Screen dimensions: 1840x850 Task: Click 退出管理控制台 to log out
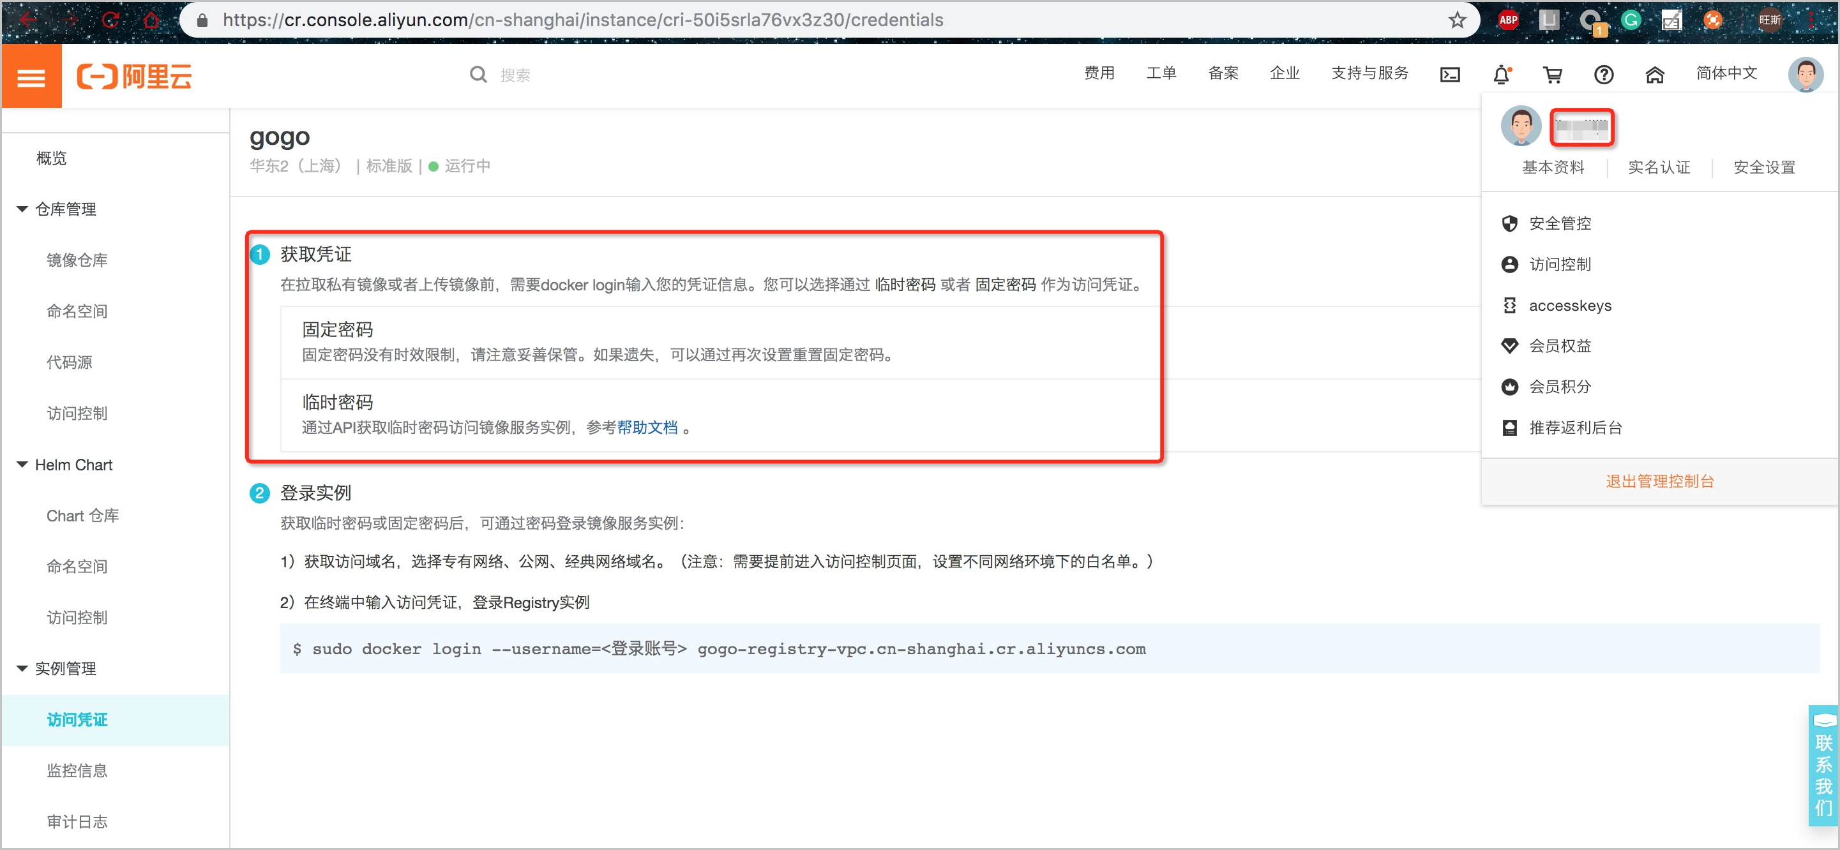point(1659,481)
